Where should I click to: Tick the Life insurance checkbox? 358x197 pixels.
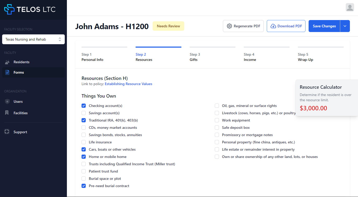(84, 142)
